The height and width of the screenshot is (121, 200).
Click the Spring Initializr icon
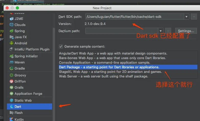11,56
